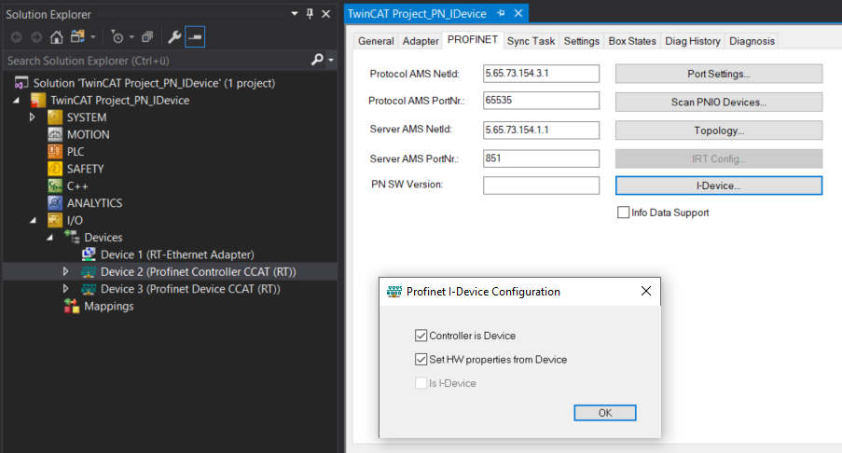
Task: Click the Server AMS NetId field
Action: pos(541,130)
